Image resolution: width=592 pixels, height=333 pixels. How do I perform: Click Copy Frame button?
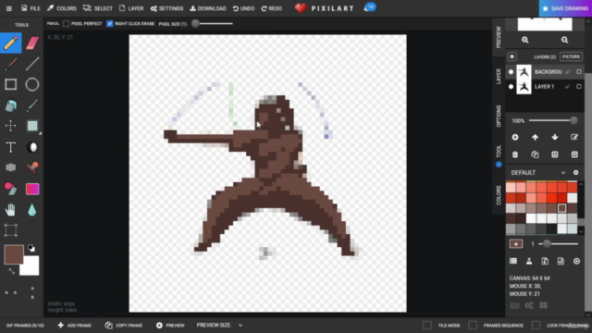point(124,325)
